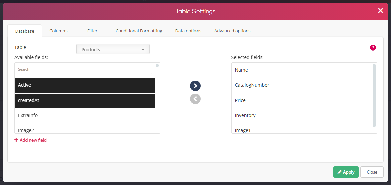This screenshot has width=391, height=185.
Task: Click the right-arrow move-to-selected button
Action: click(195, 86)
